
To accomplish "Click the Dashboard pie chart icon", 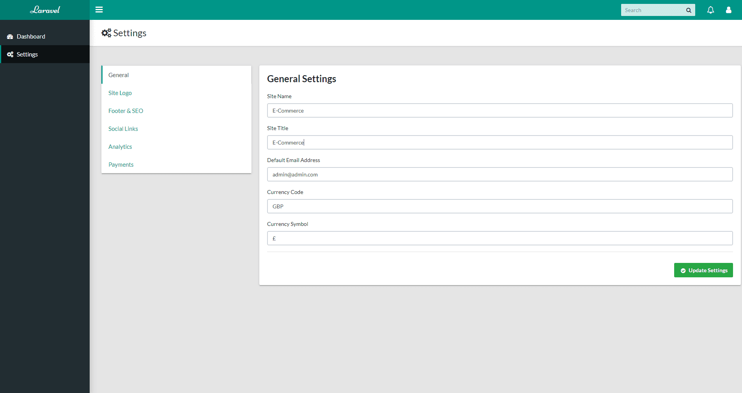I will pos(10,36).
